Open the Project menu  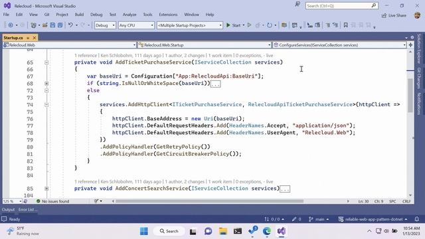(x=62, y=15)
